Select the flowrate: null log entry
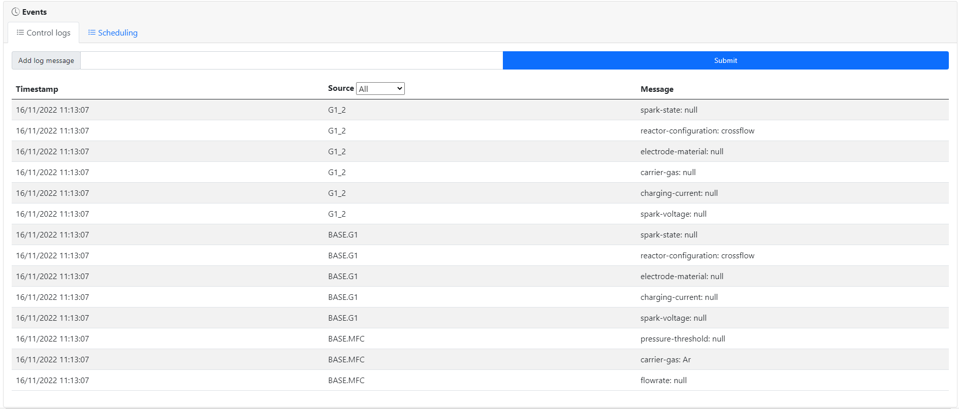Viewport: 959px width, 409px height. click(663, 381)
